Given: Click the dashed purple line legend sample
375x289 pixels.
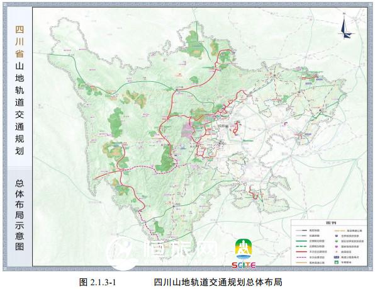Looking at the screenshot, I should point(301,257).
